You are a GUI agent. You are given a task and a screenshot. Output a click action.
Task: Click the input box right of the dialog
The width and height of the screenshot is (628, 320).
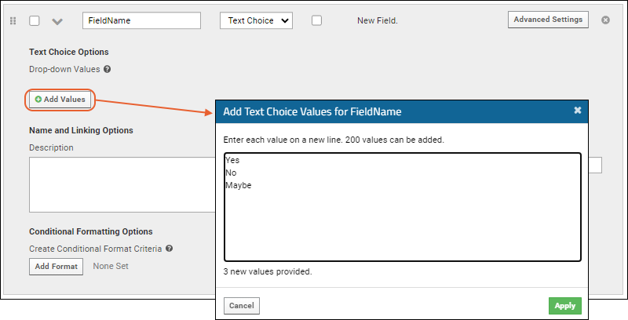(x=595, y=165)
